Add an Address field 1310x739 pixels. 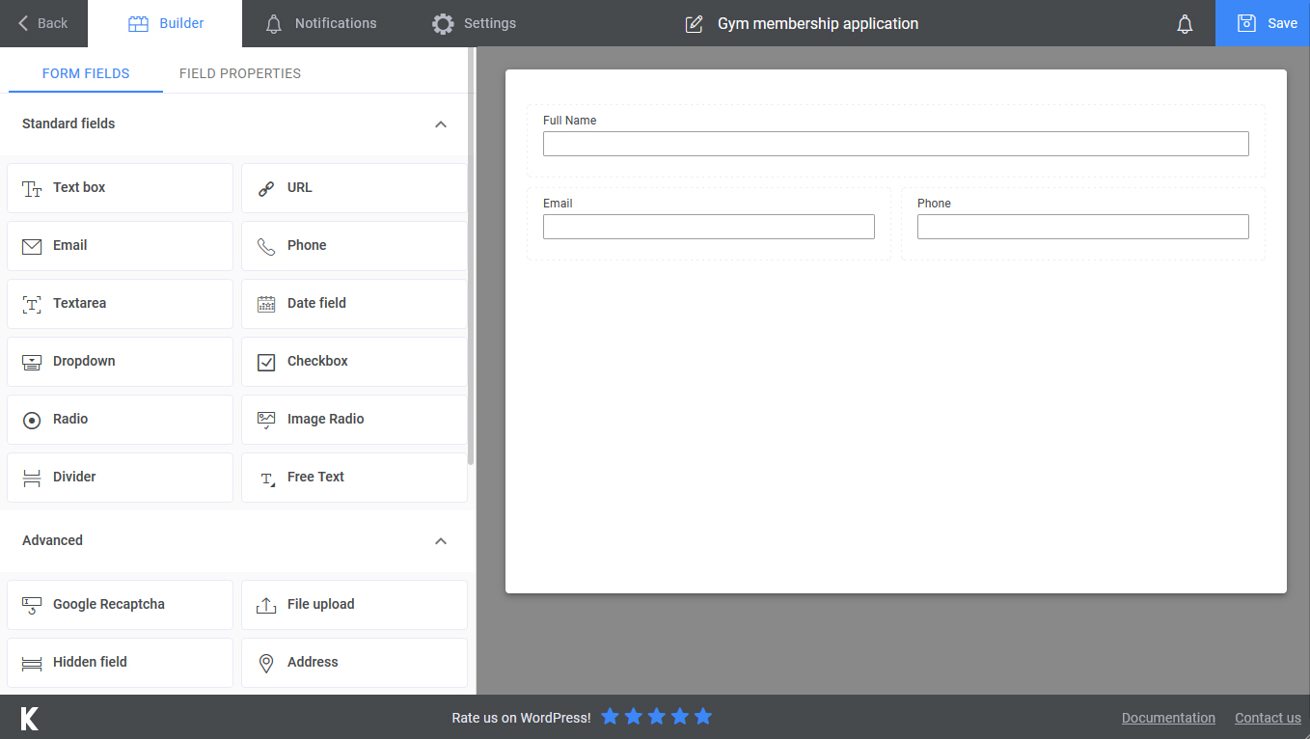coord(354,663)
